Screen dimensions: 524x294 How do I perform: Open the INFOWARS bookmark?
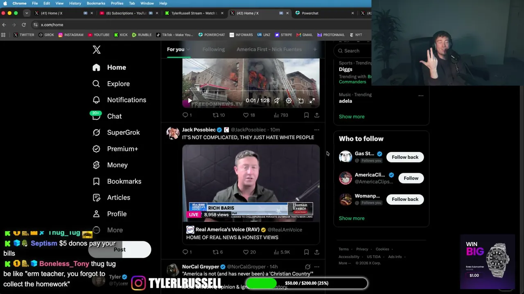tap(241, 35)
